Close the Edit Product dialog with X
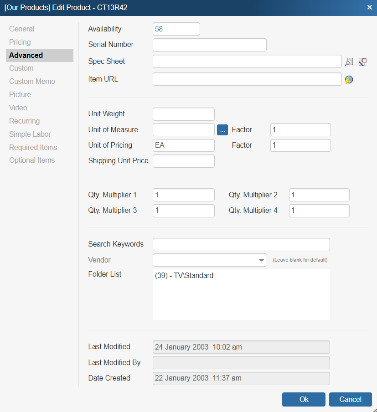 point(369,7)
